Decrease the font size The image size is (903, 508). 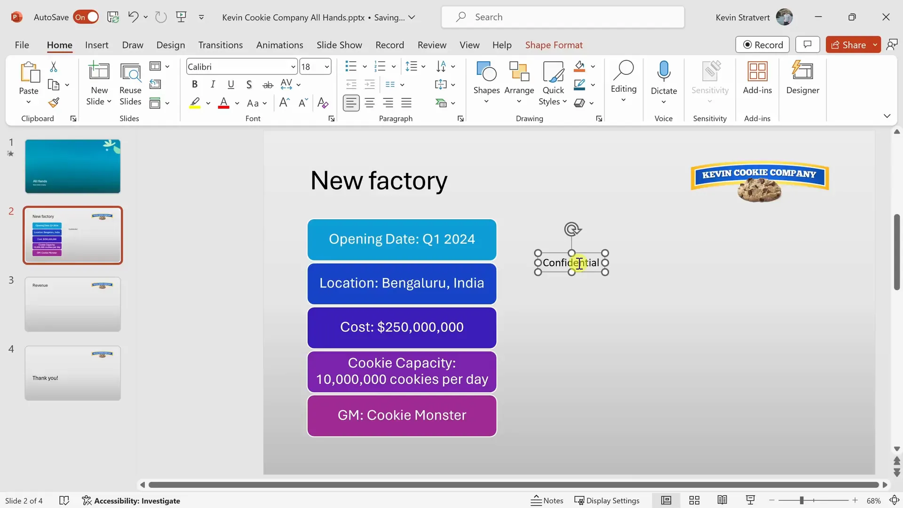303,103
